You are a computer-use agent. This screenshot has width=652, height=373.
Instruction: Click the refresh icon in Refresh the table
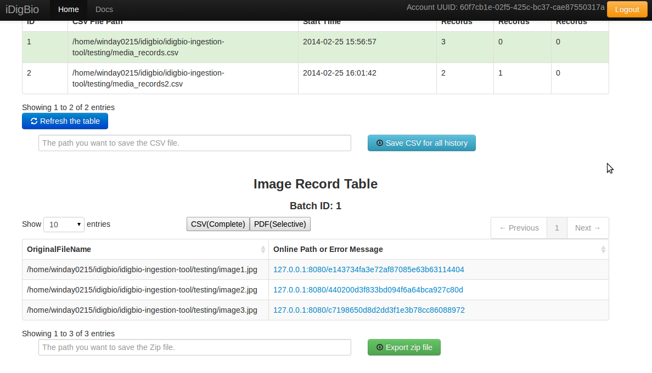click(34, 121)
